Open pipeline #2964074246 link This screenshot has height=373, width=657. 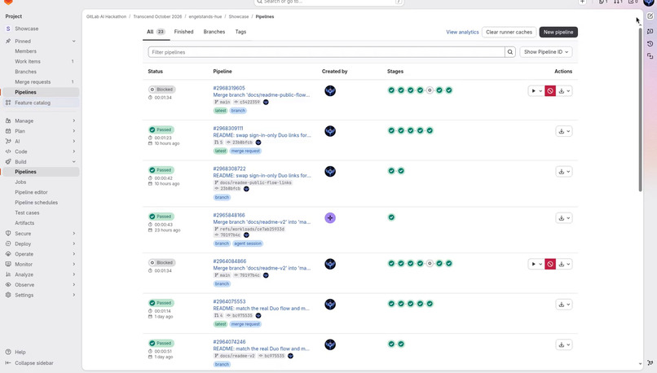click(229, 342)
